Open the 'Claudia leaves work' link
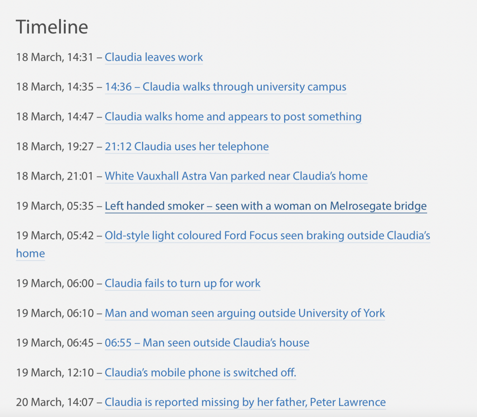 pos(154,57)
